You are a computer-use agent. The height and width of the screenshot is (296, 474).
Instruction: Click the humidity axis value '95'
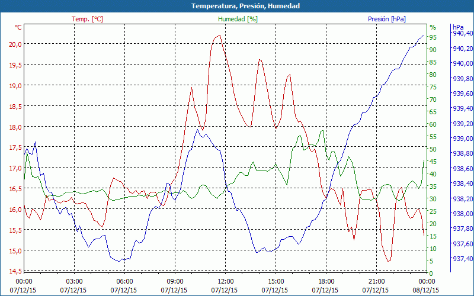[x=433, y=37]
